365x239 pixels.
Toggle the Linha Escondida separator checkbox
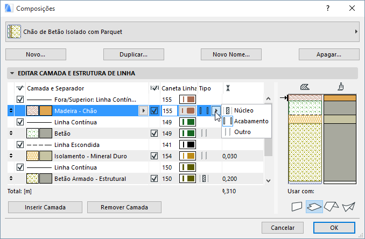20,144
